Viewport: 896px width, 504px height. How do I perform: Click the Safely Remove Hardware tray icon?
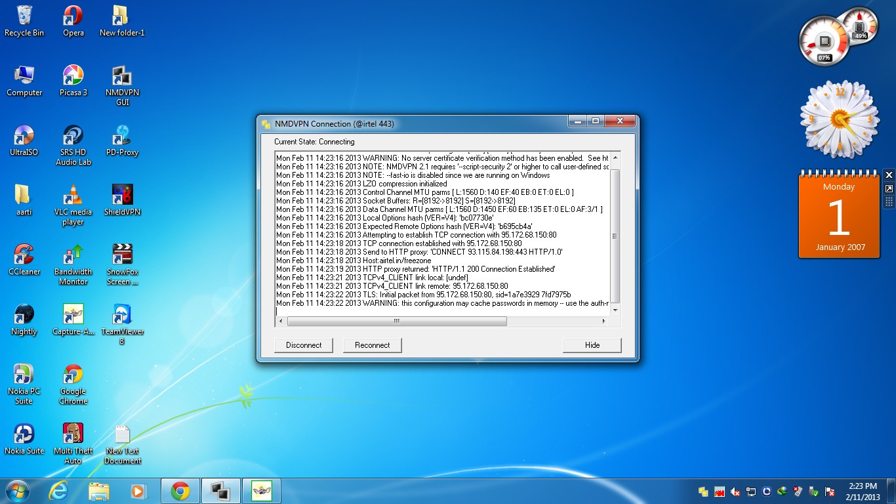coord(814,492)
